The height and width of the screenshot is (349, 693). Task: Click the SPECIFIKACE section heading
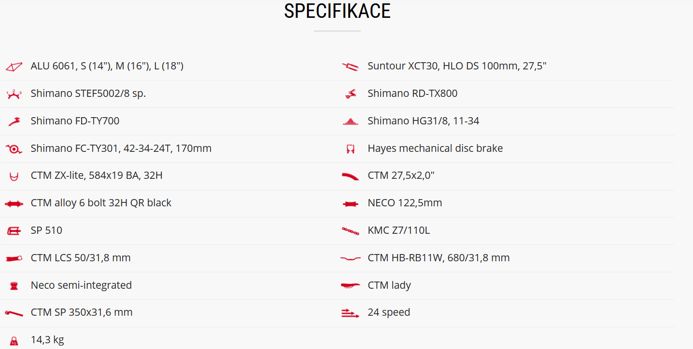tap(337, 11)
